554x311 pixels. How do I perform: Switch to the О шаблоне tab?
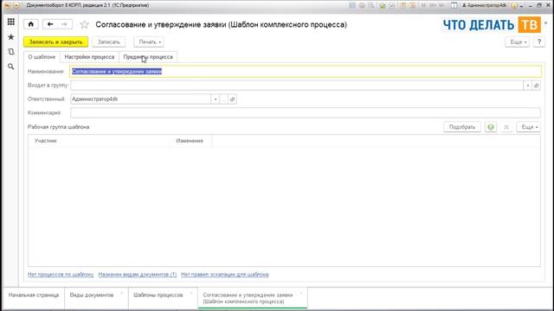(42, 57)
